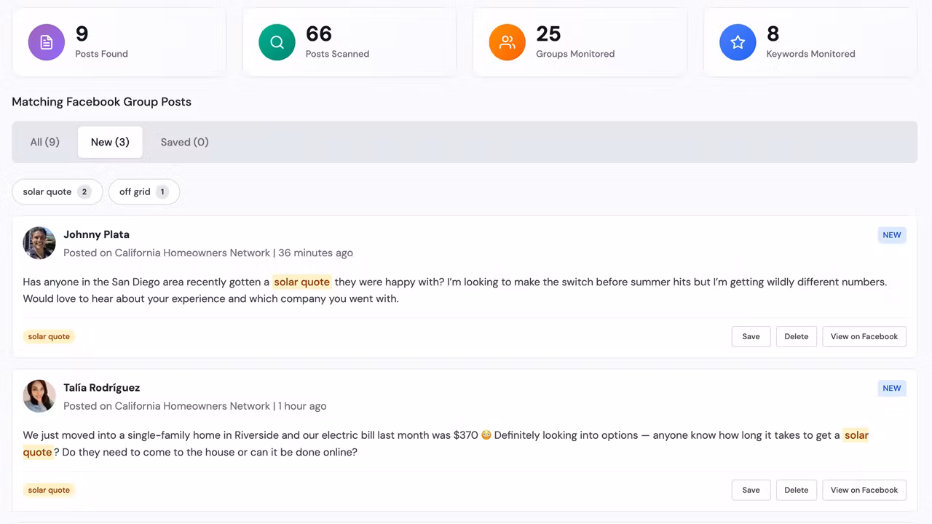The height and width of the screenshot is (524, 932).
Task: Click the blue Keywords Monitored star icon
Action: tap(738, 42)
